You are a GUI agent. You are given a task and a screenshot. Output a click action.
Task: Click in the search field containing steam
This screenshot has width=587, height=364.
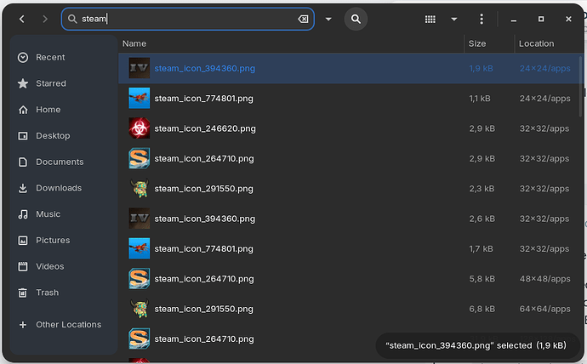click(187, 19)
